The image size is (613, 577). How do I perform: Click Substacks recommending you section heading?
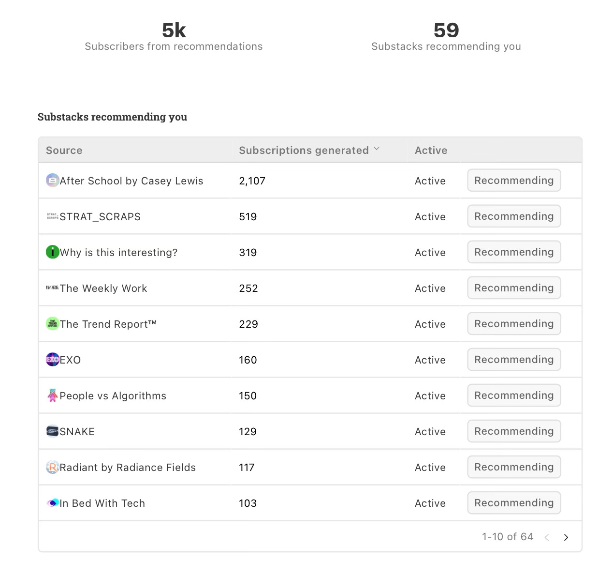point(112,117)
